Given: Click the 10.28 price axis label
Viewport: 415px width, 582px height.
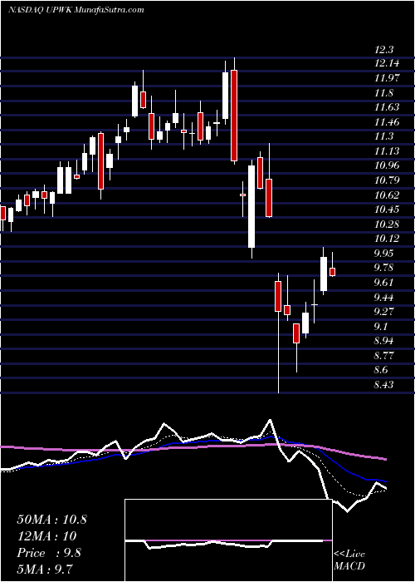Looking at the screenshot, I should (x=388, y=224).
